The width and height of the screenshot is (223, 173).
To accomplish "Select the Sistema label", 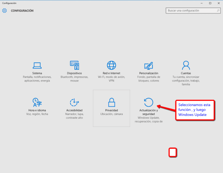I will (37, 73).
